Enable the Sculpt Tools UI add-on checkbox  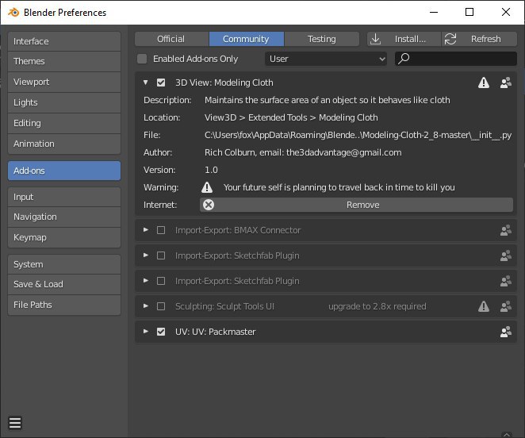(161, 306)
